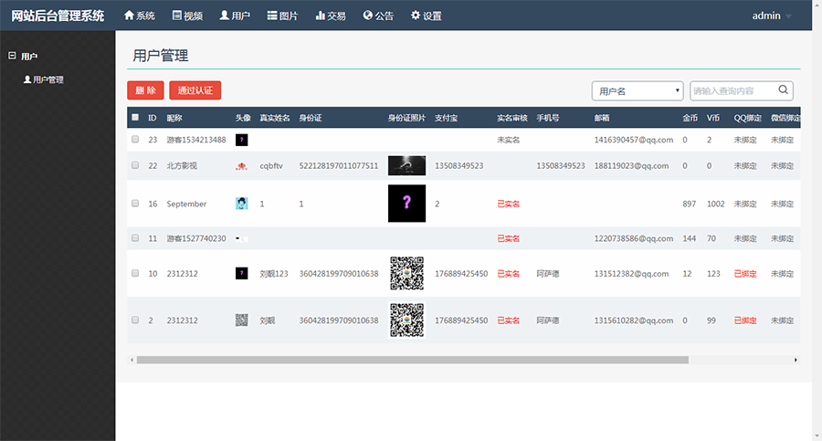Check the box for user ID 23
This screenshot has width=822, height=441.
tap(135, 140)
